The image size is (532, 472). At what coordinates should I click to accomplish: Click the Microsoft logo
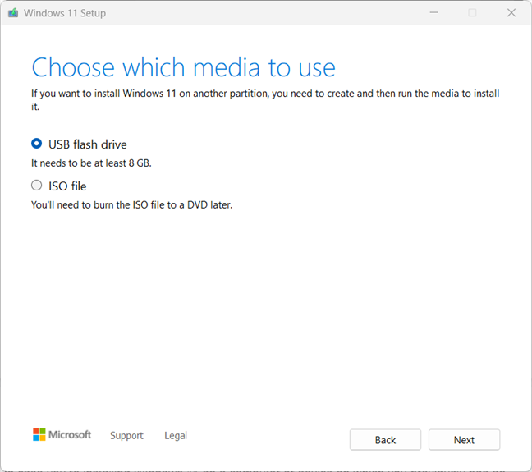[62, 435]
